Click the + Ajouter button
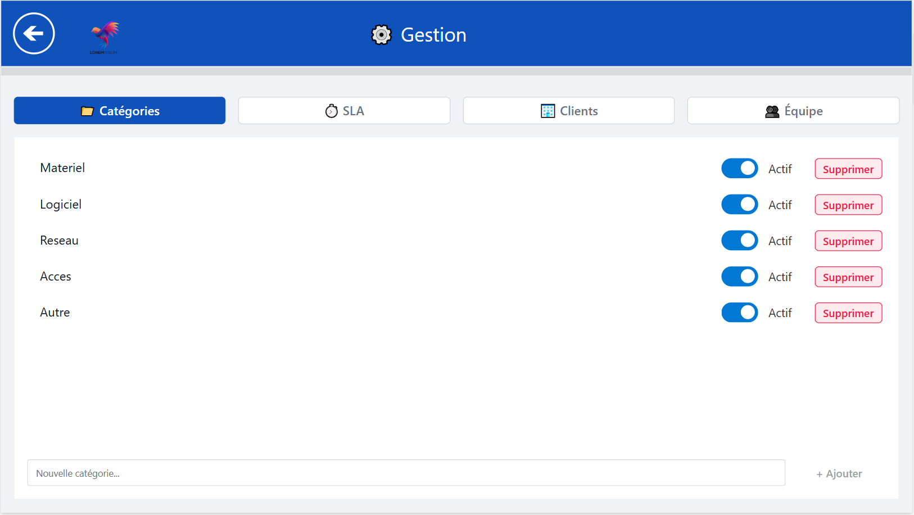This screenshot has width=914, height=515. [839, 474]
